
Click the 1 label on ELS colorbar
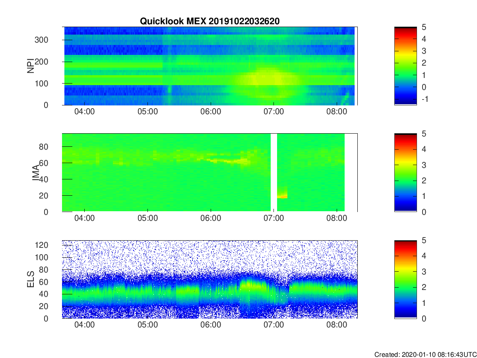[423, 303]
